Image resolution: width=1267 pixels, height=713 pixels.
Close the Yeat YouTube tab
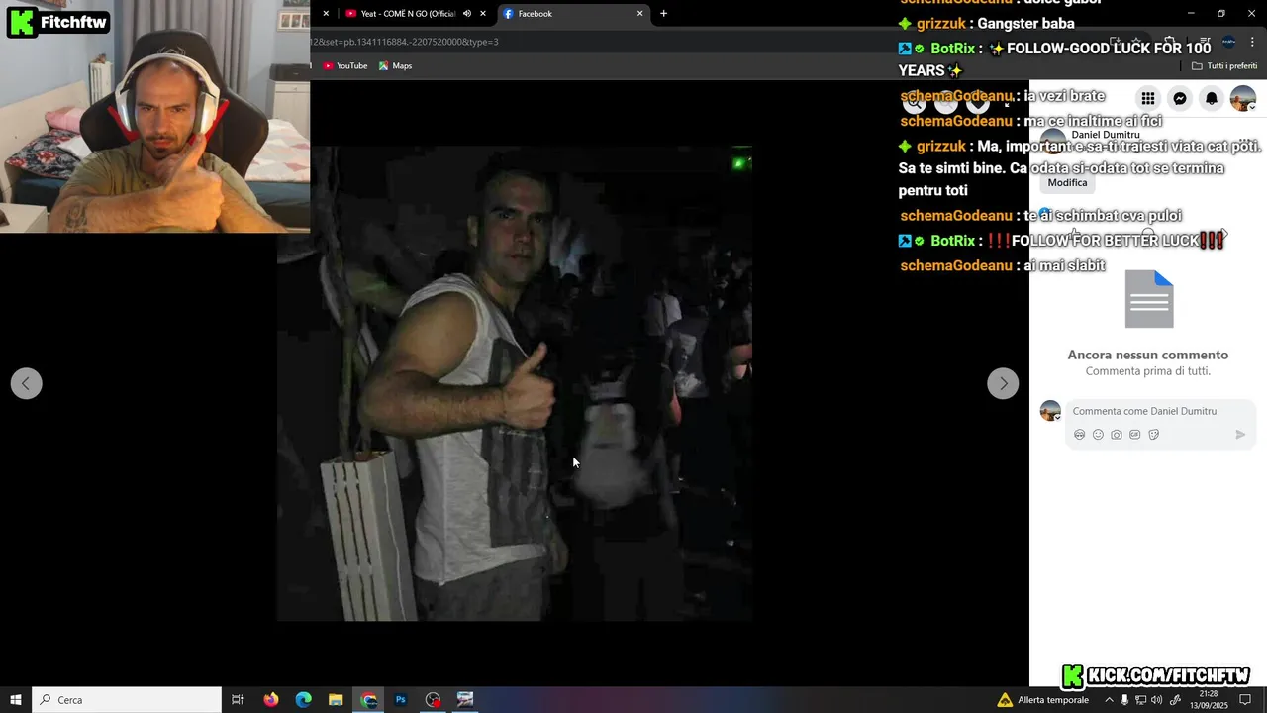[x=483, y=14]
